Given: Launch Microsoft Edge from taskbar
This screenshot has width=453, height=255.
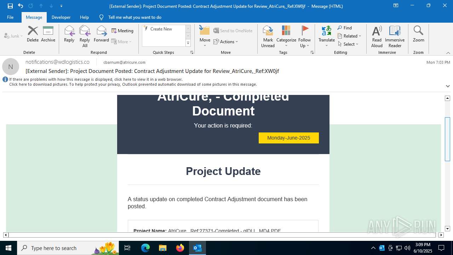Looking at the screenshot, I should [x=145, y=248].
